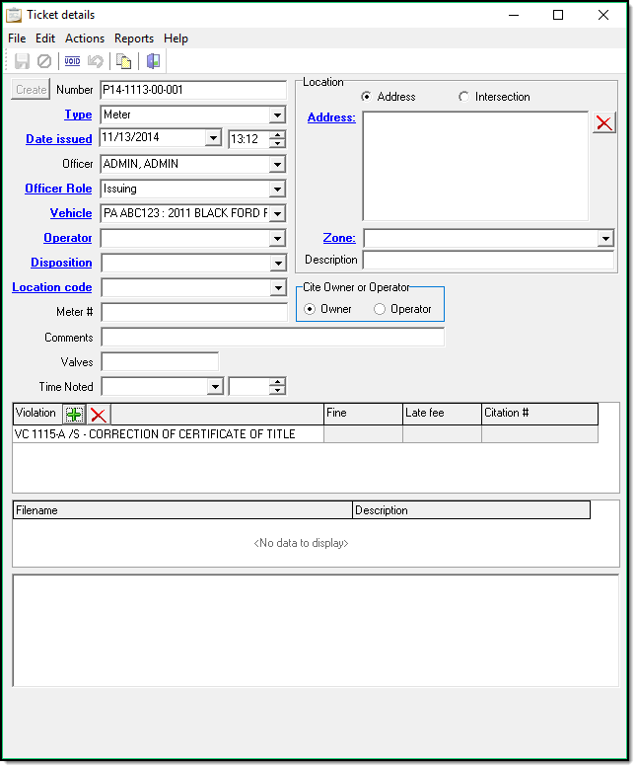637x769 pixels.
Task: Click the green add violation icon
Action: coord(74,415)
